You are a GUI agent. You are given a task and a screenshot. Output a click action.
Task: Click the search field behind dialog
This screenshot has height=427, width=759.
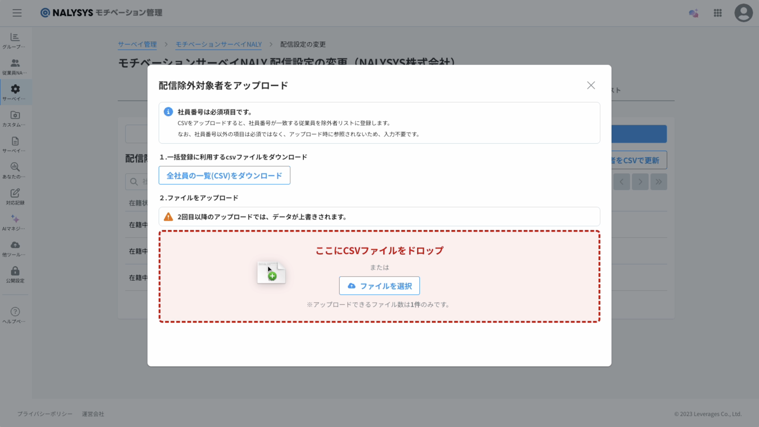tap(137, 182)
